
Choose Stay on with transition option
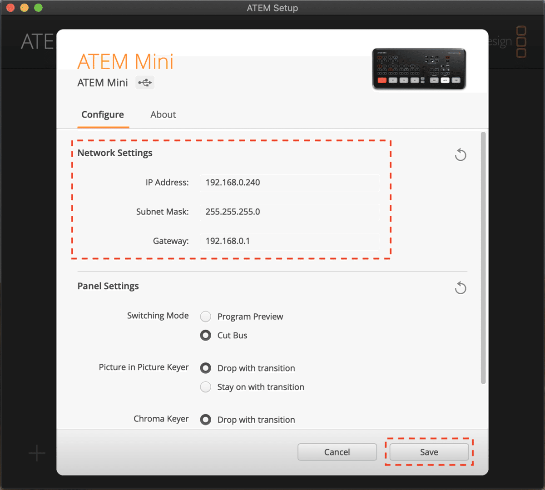[206, 387]
